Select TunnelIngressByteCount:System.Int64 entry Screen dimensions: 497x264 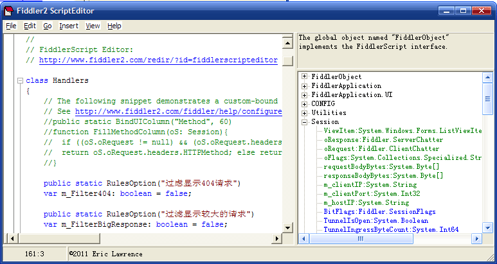pyautogui.click(x=391, y=229)
